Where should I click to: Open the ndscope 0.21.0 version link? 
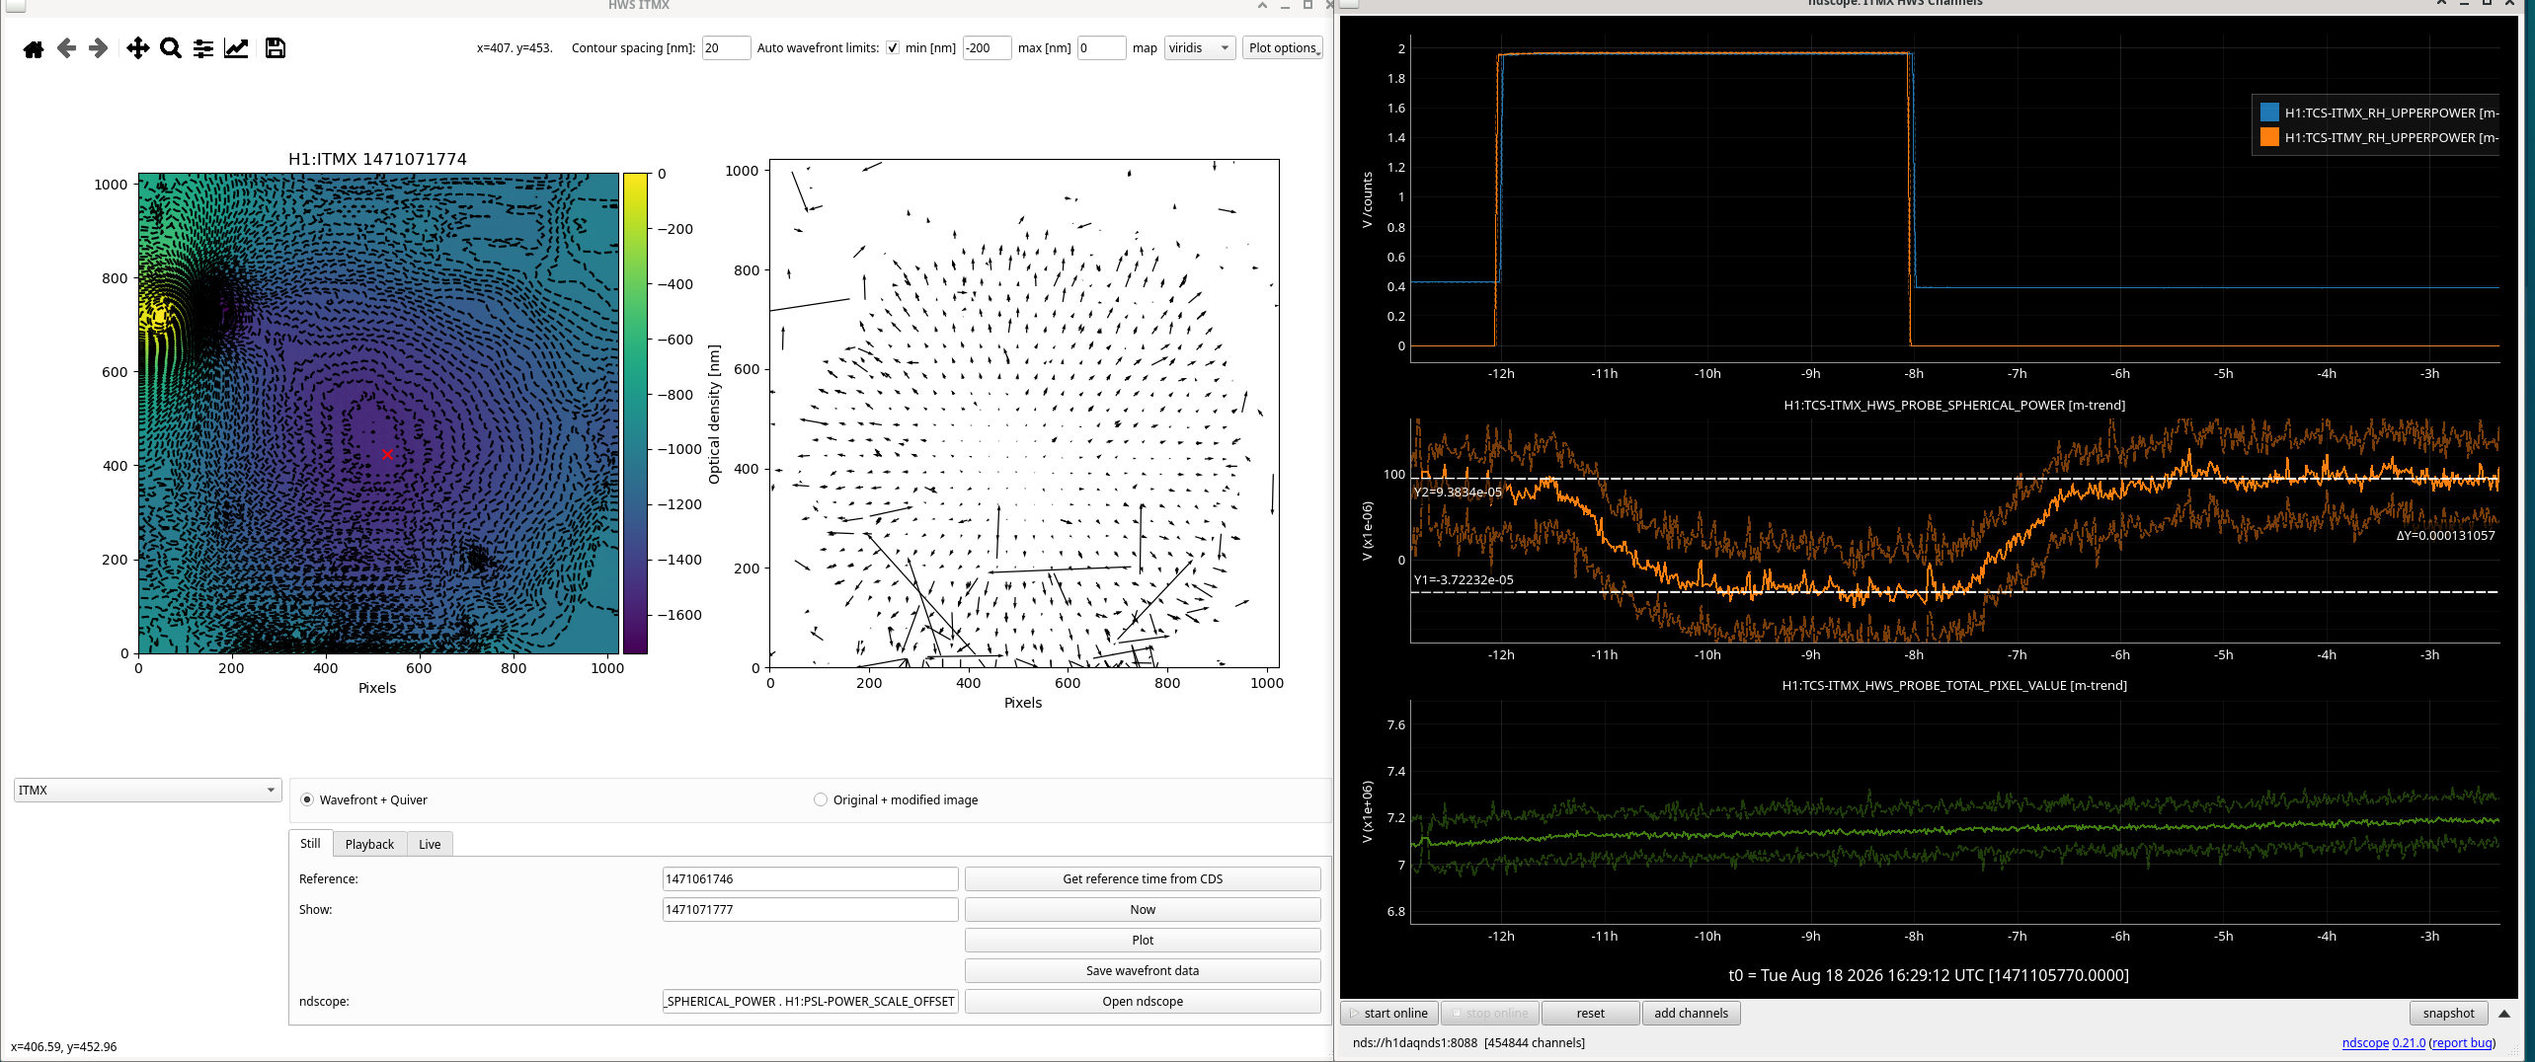pos(2384,1043)
